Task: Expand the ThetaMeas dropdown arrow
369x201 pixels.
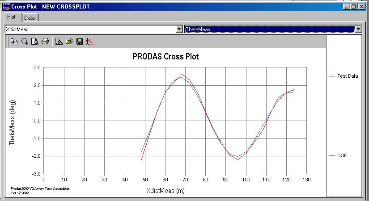Action: pos(358,29)
